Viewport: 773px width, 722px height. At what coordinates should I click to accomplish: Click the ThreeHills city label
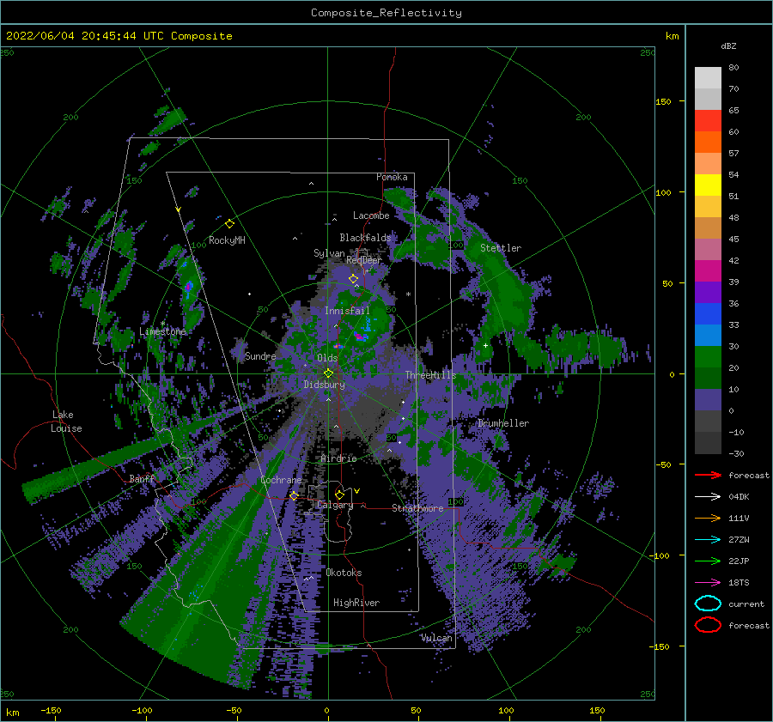pyautogui.click(x=431, y=375)
